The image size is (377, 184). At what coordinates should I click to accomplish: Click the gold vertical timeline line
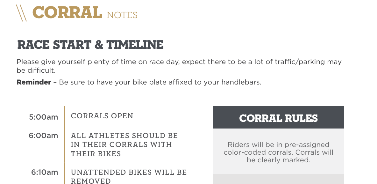pyautogui.click(x=64, y=145)
